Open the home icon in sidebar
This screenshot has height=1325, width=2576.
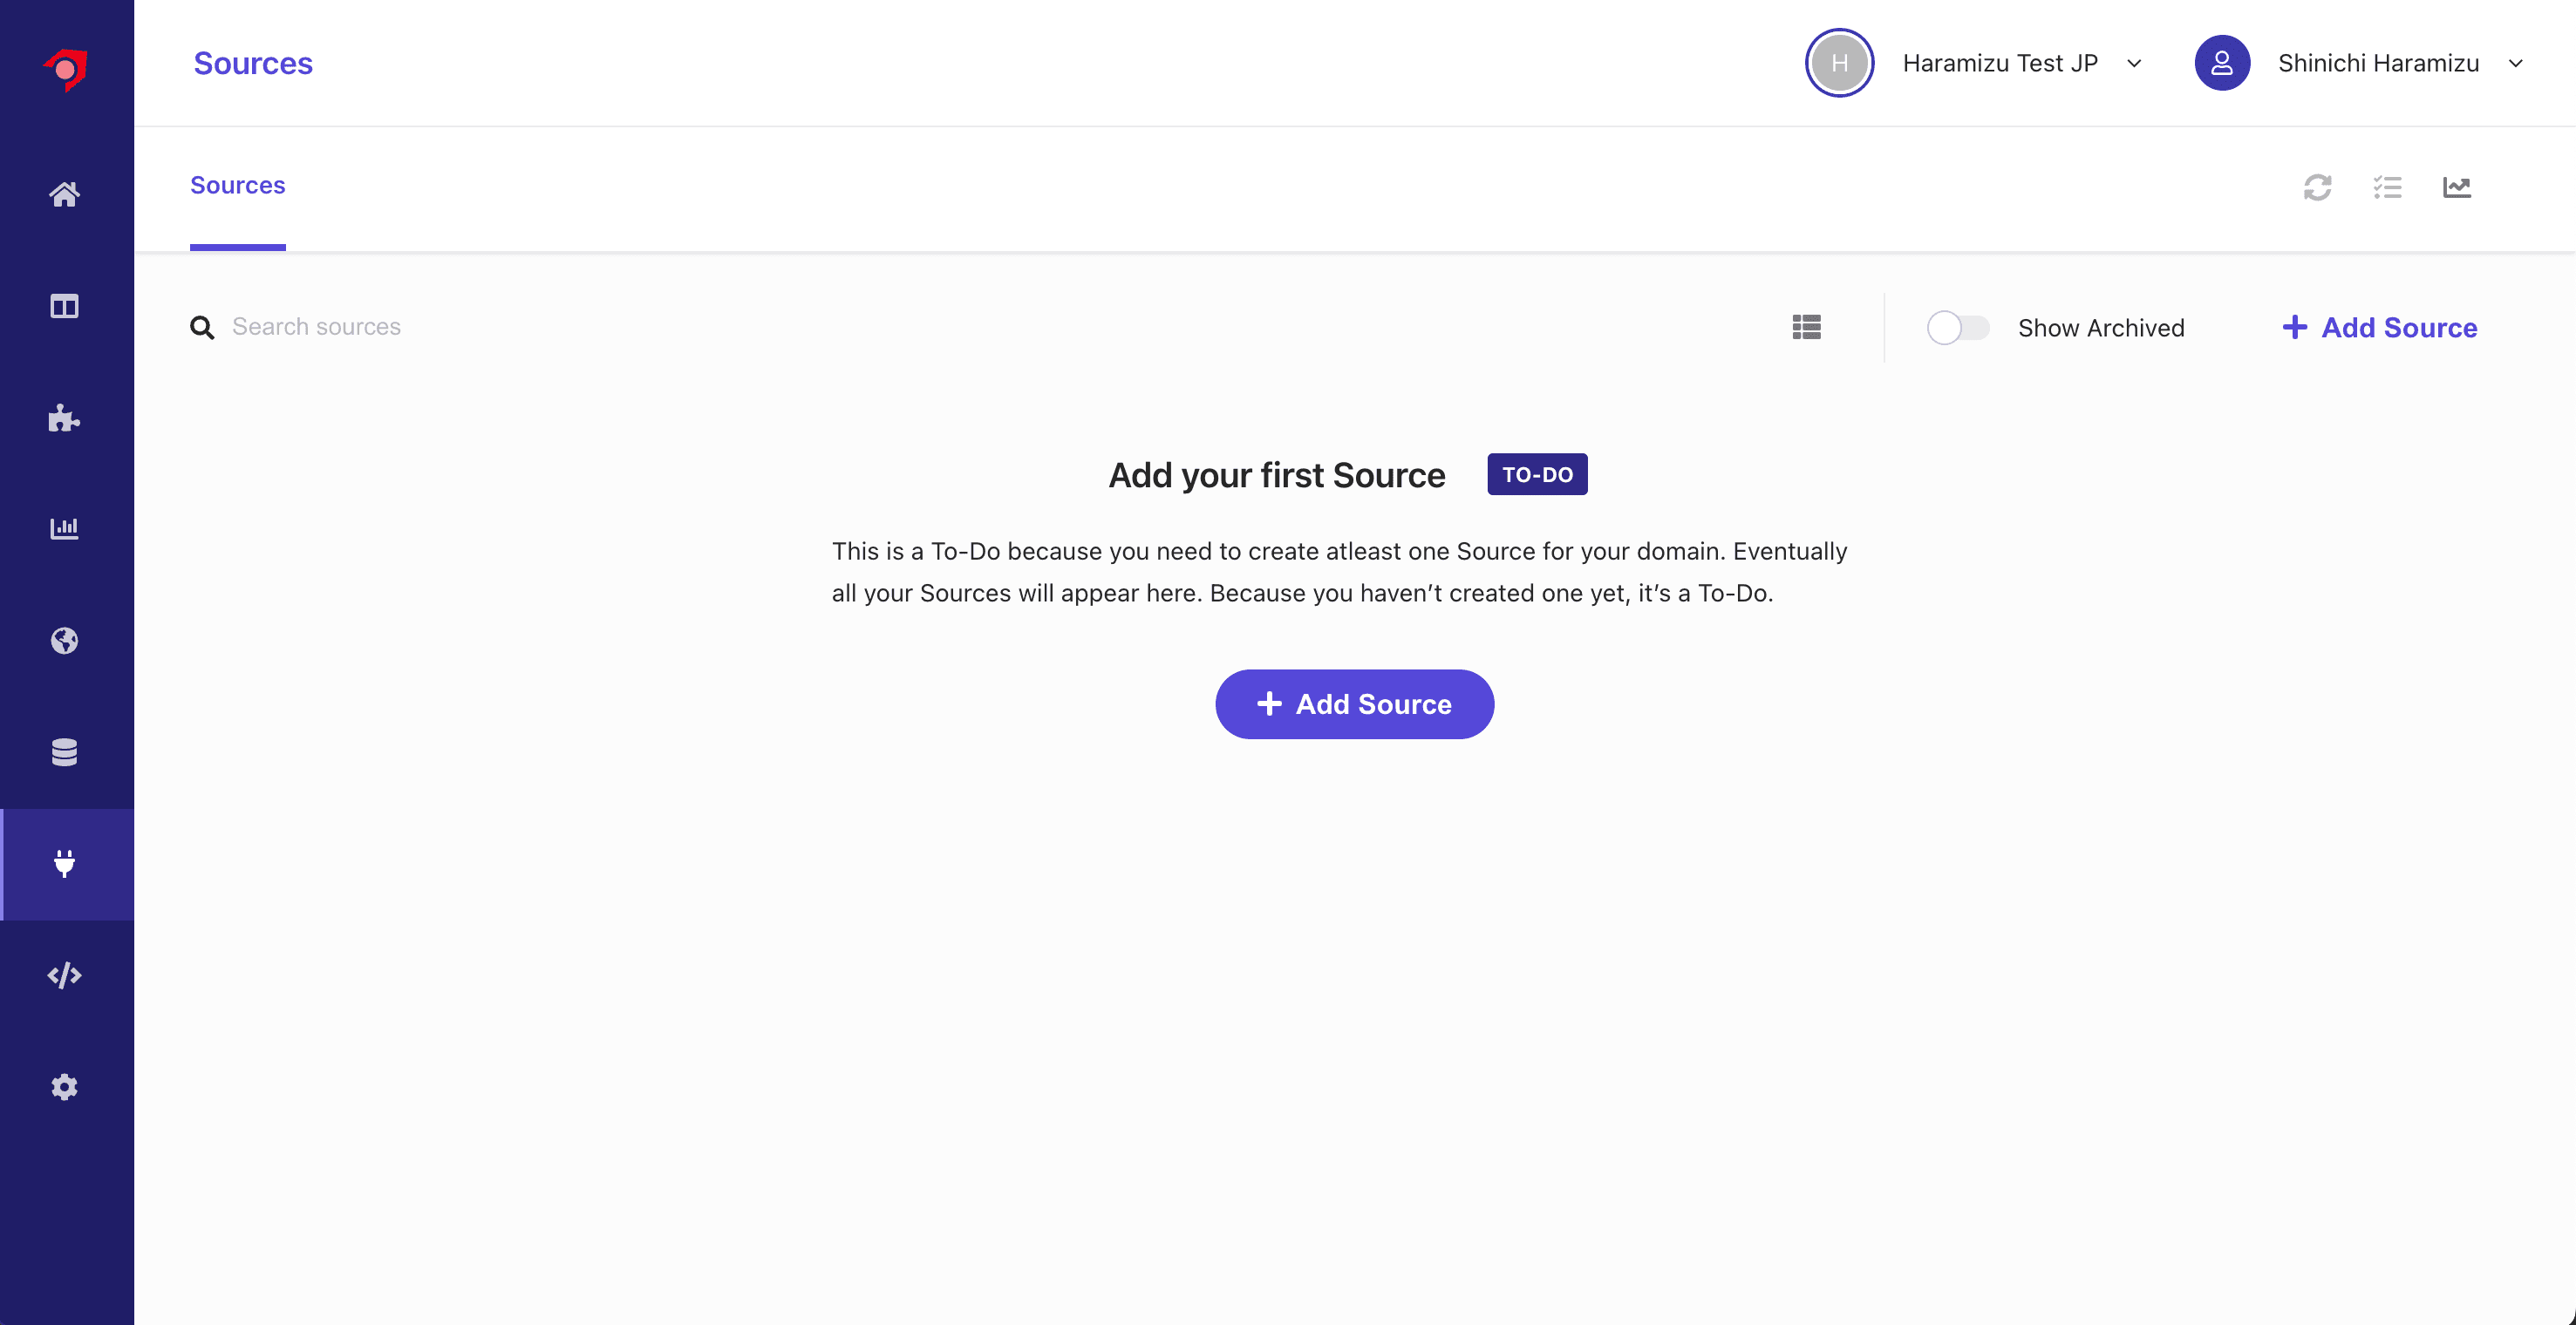pyautogui.click(x=65, y=194)
